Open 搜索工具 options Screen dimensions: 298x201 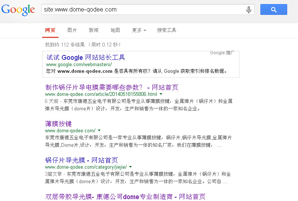[x=167, y=30]
